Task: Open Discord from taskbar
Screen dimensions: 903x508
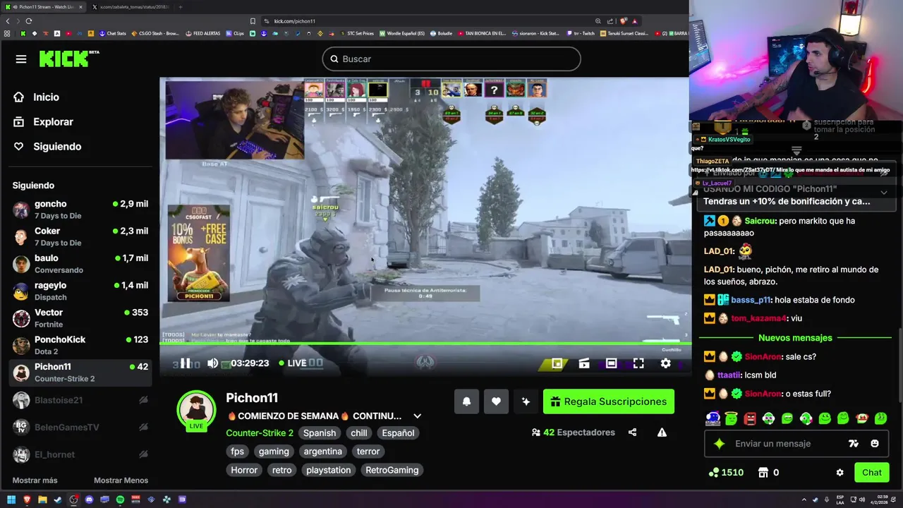Action: (89, 500)
